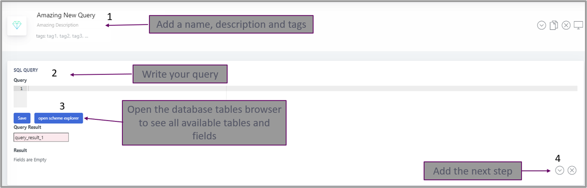Click the 'Write your query' callout box
The width and height of the screenshot is (587, 188).
tap(180, 74)
